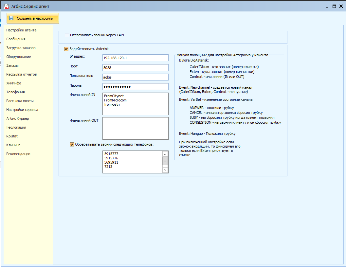Click the Агбис app logo icon in title bar
Viewport: 346px width, 267px height.
point(6,7)
